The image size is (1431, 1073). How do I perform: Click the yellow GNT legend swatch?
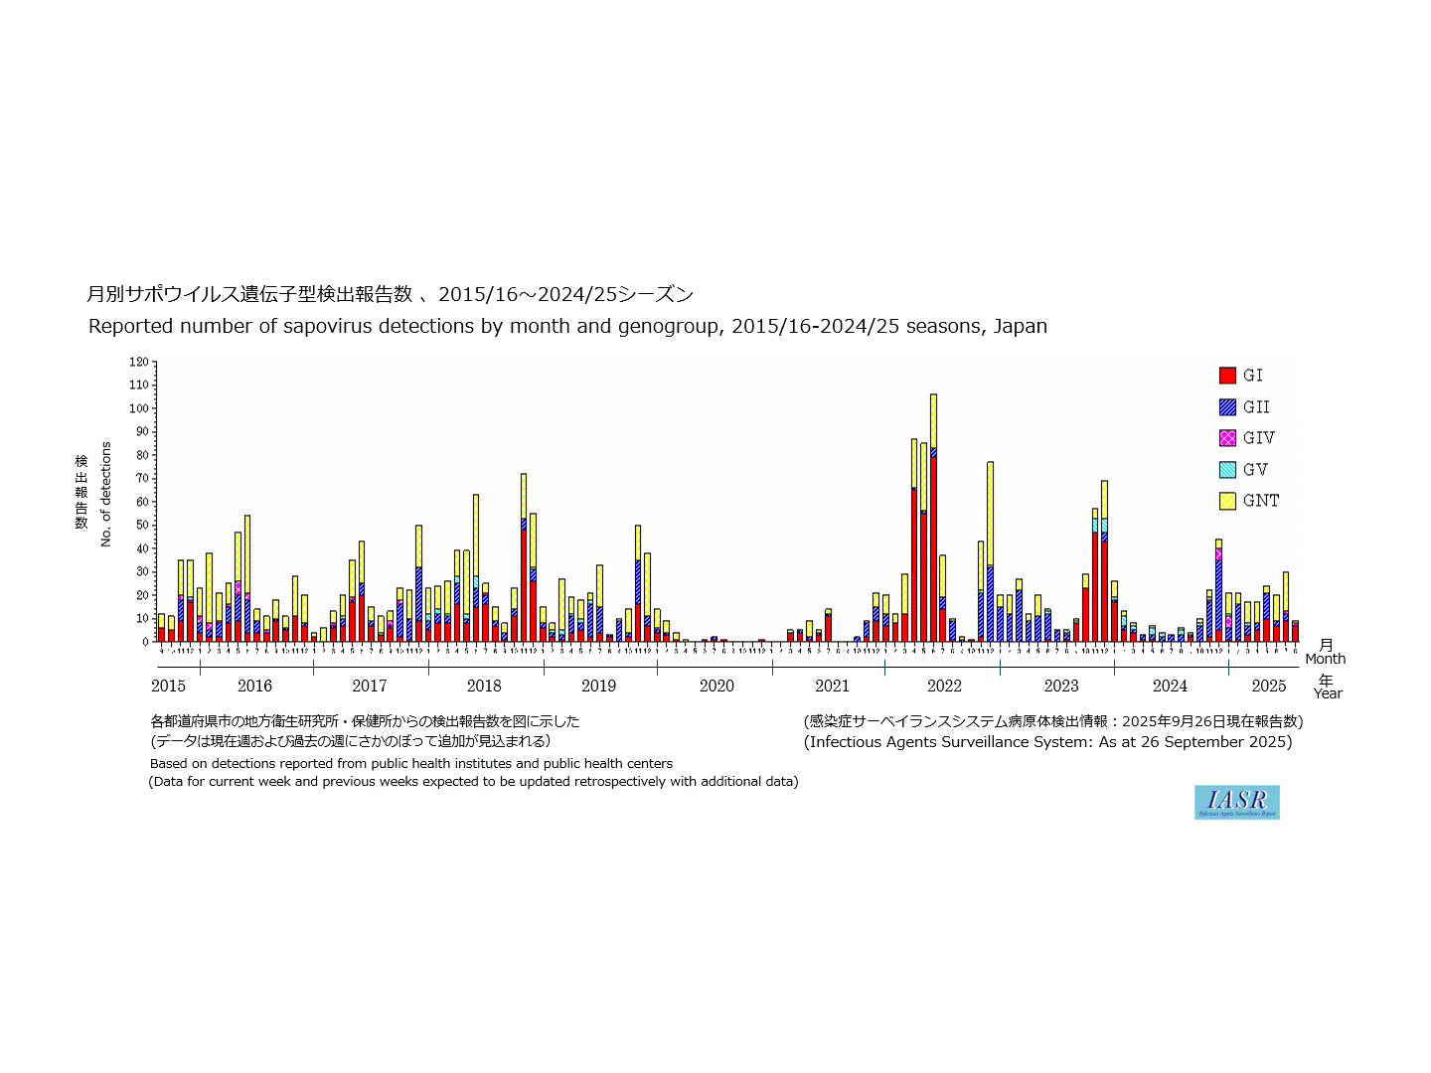click(1227, 501)
